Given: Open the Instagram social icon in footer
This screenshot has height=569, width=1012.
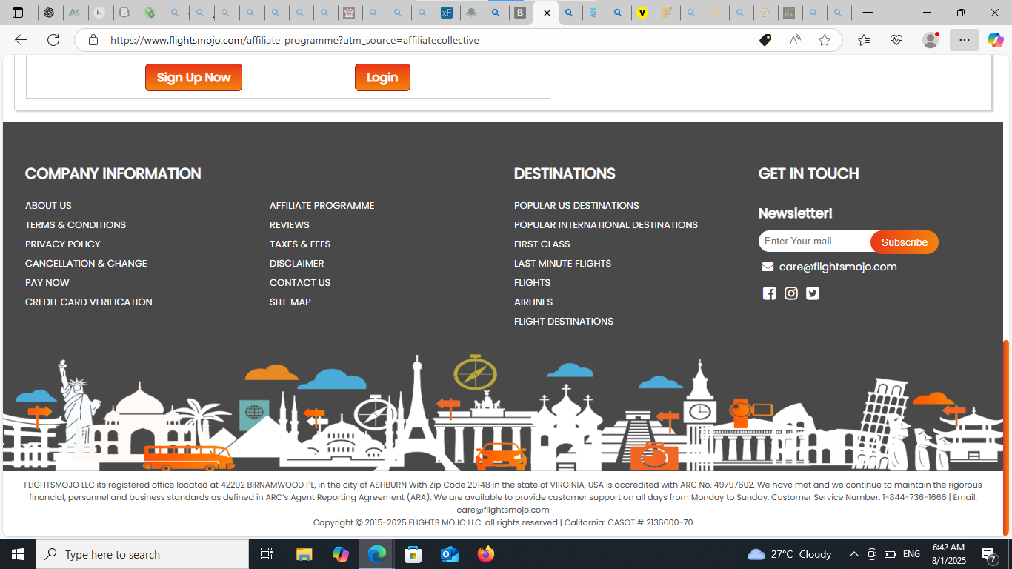Looking at the screenshot, I should pyautogui.click(x=791, y=293).
